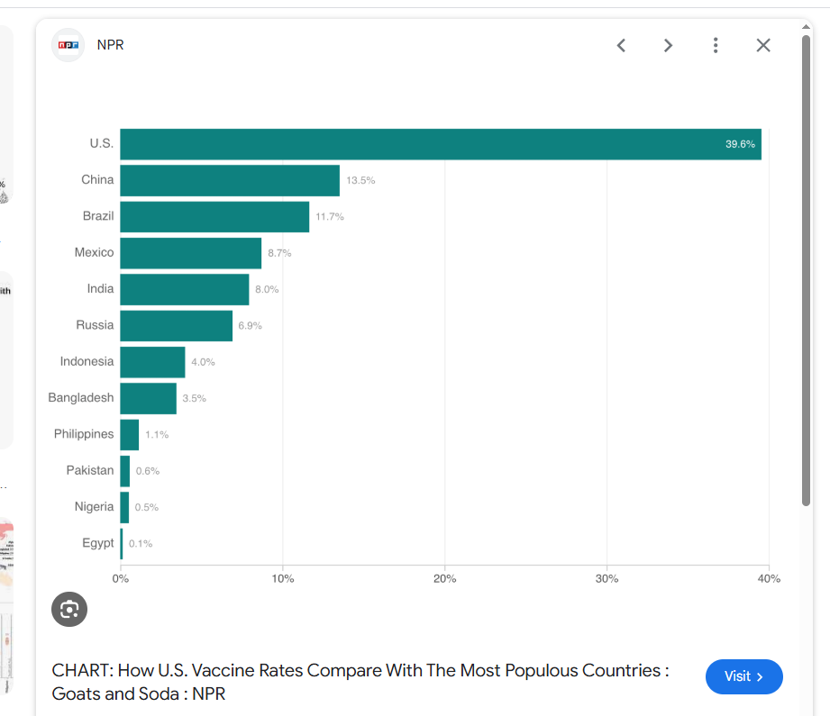
Task: Click the Indonesia bar at 4.0%
Action: click(x=152, y=362)
